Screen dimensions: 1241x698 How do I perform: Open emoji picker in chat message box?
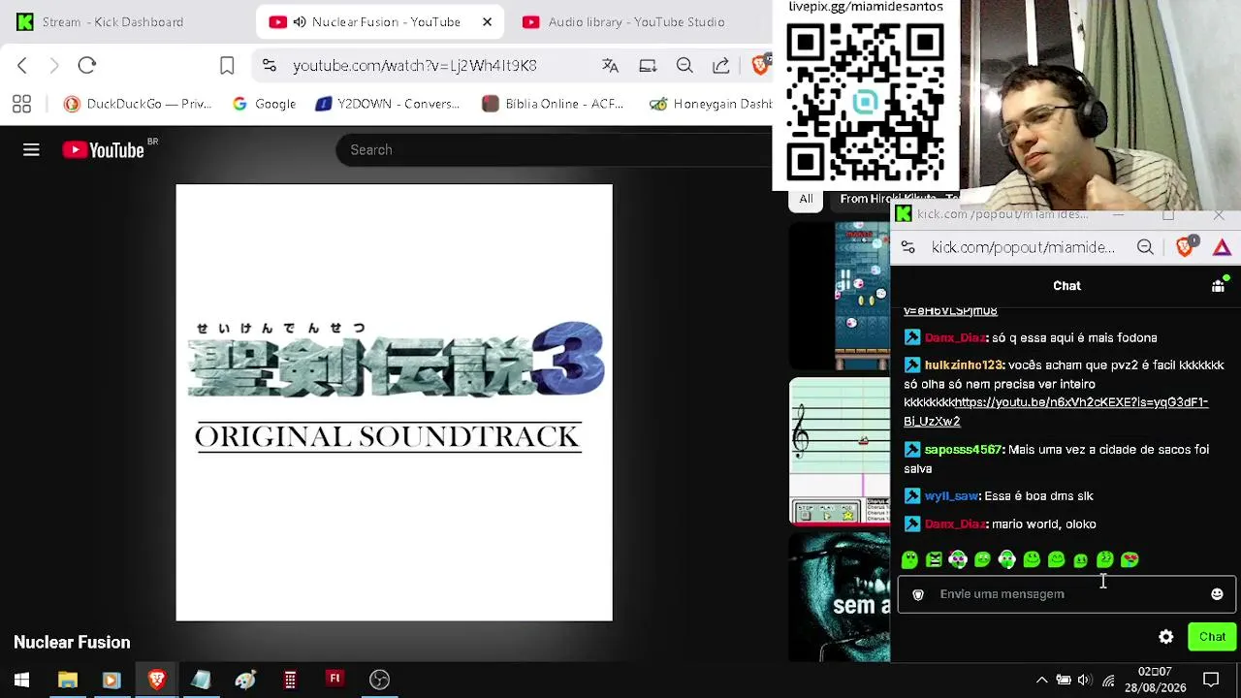click(1217, 594)
